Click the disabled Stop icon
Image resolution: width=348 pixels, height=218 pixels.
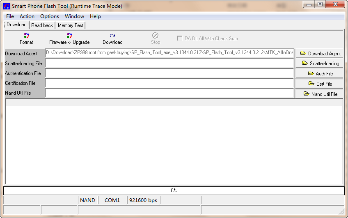(156, 36)
